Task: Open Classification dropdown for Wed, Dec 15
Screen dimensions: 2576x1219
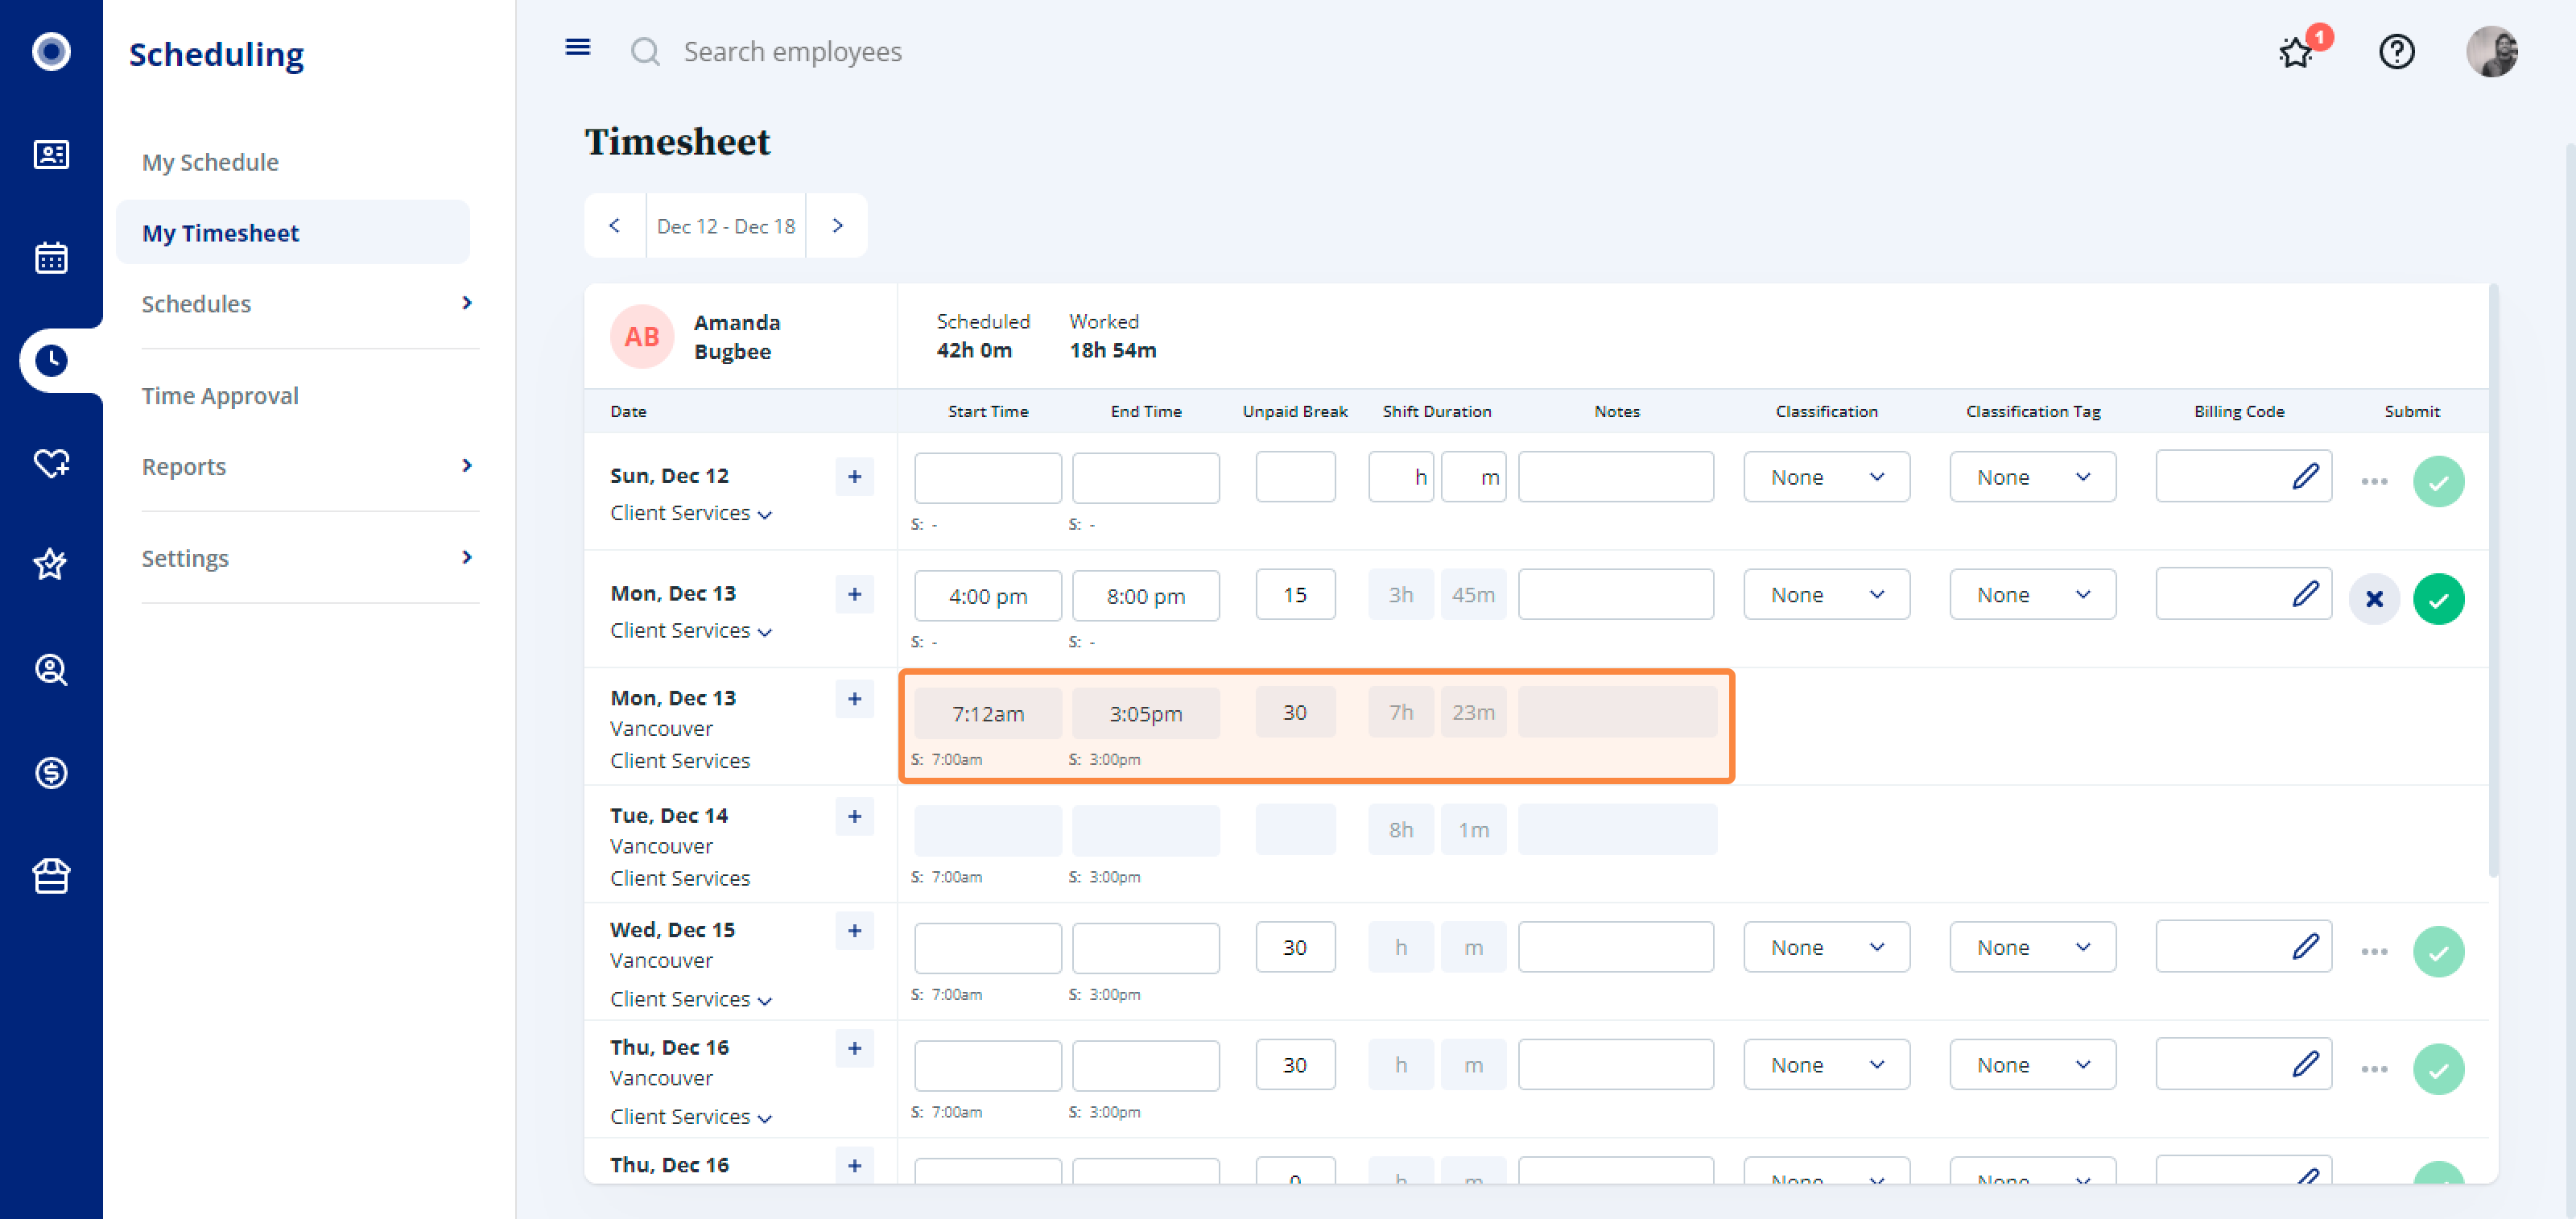Action: point(1826,947)
